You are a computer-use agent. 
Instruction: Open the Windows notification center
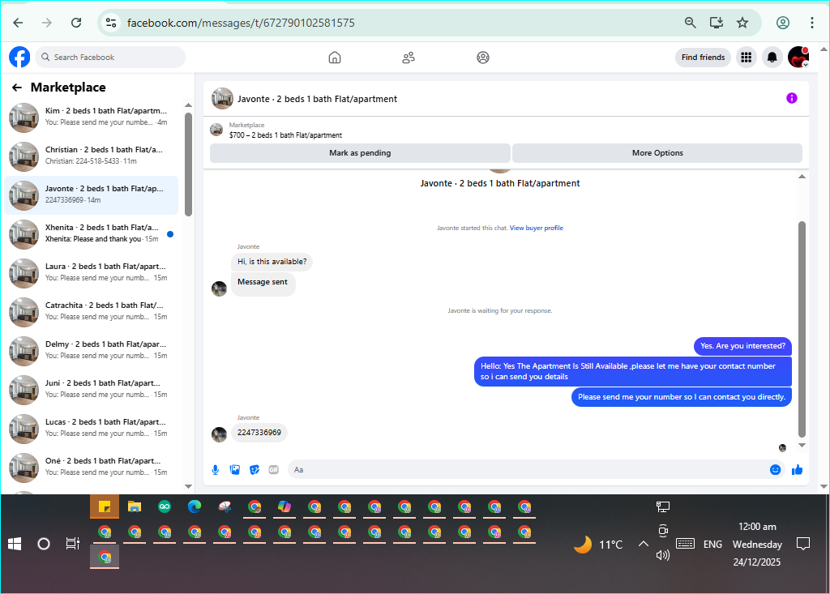coord(803,544)
